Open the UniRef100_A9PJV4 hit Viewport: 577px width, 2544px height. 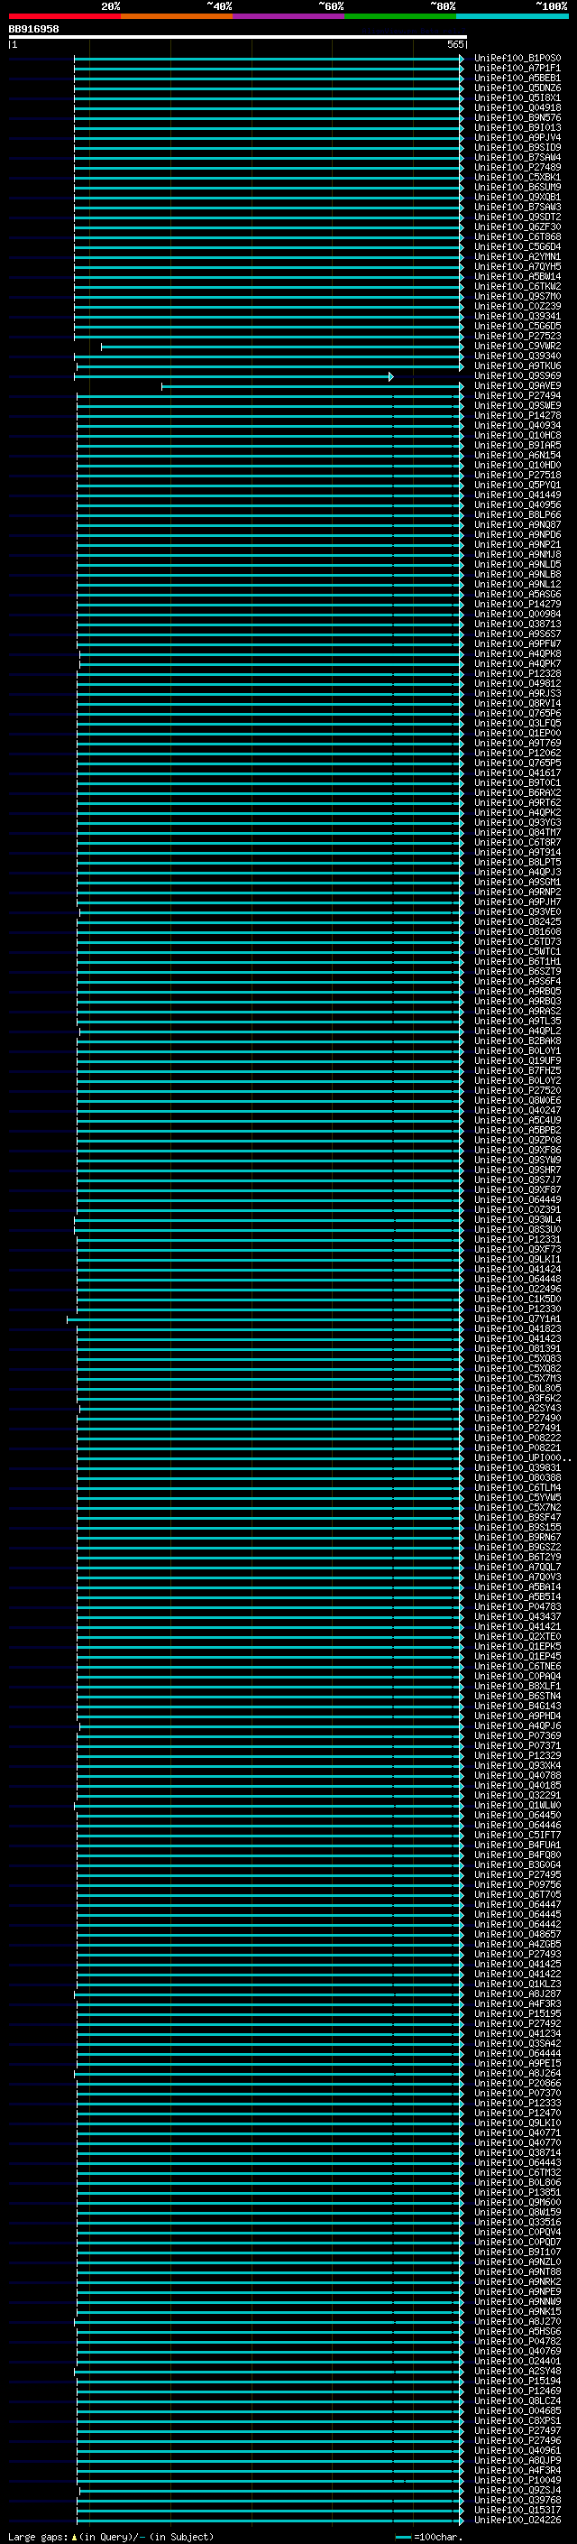[x=517, y=137]
